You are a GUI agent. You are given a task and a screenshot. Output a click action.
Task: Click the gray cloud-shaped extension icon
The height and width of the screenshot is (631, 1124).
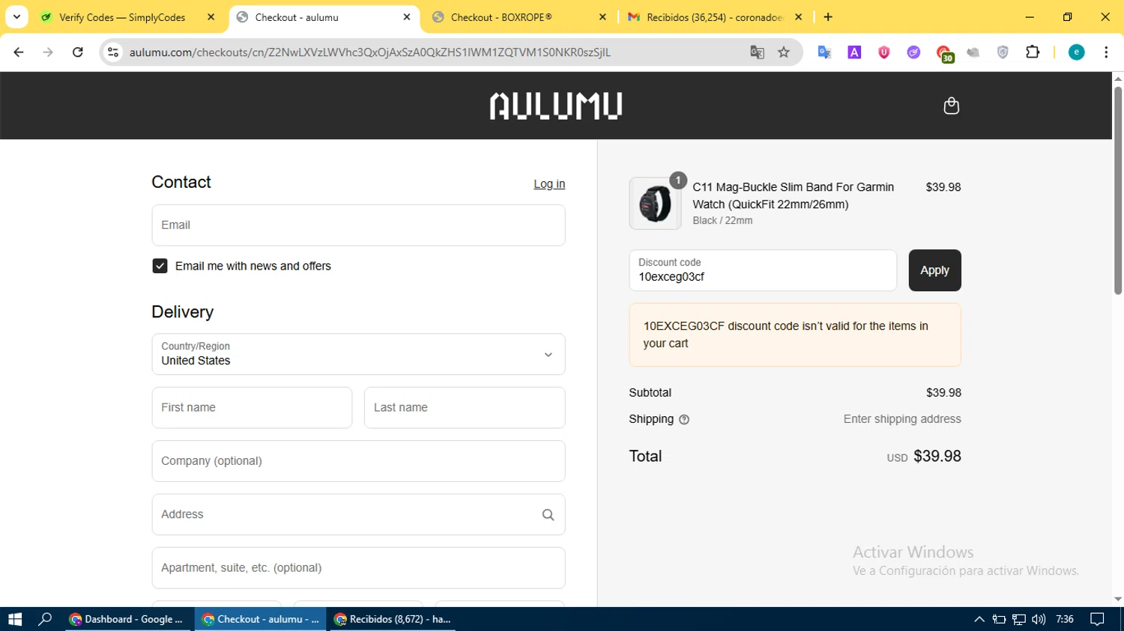click(973, 52)
